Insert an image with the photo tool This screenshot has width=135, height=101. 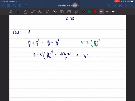tap(62, 12)
